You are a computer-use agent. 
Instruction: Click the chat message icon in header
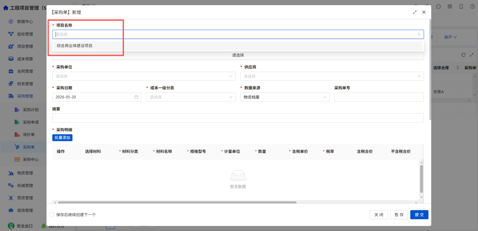(438, 7)
